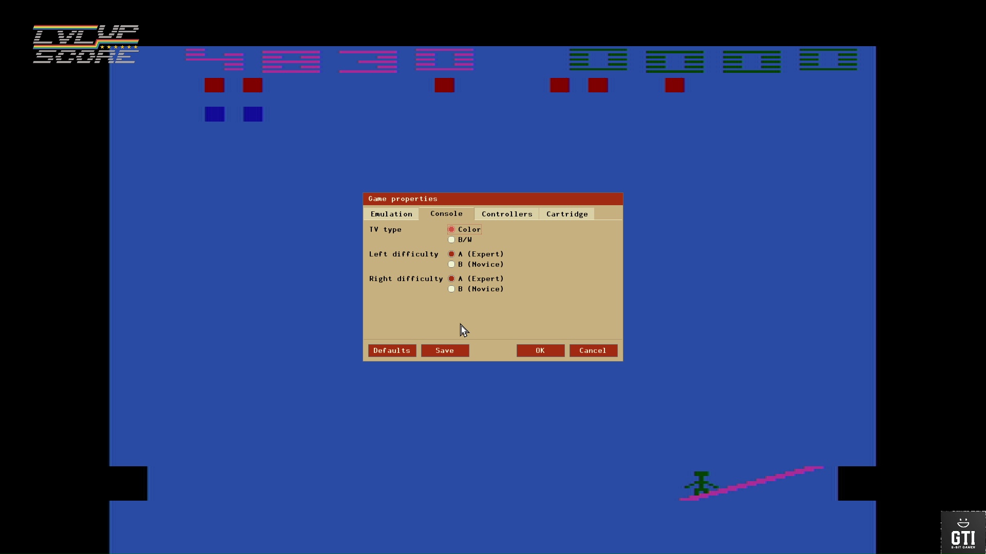Click the Save button

445,350
